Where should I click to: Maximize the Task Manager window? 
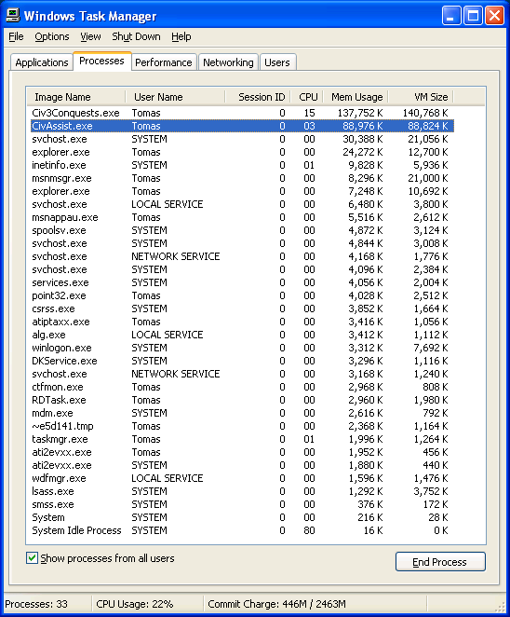(473, 16)
